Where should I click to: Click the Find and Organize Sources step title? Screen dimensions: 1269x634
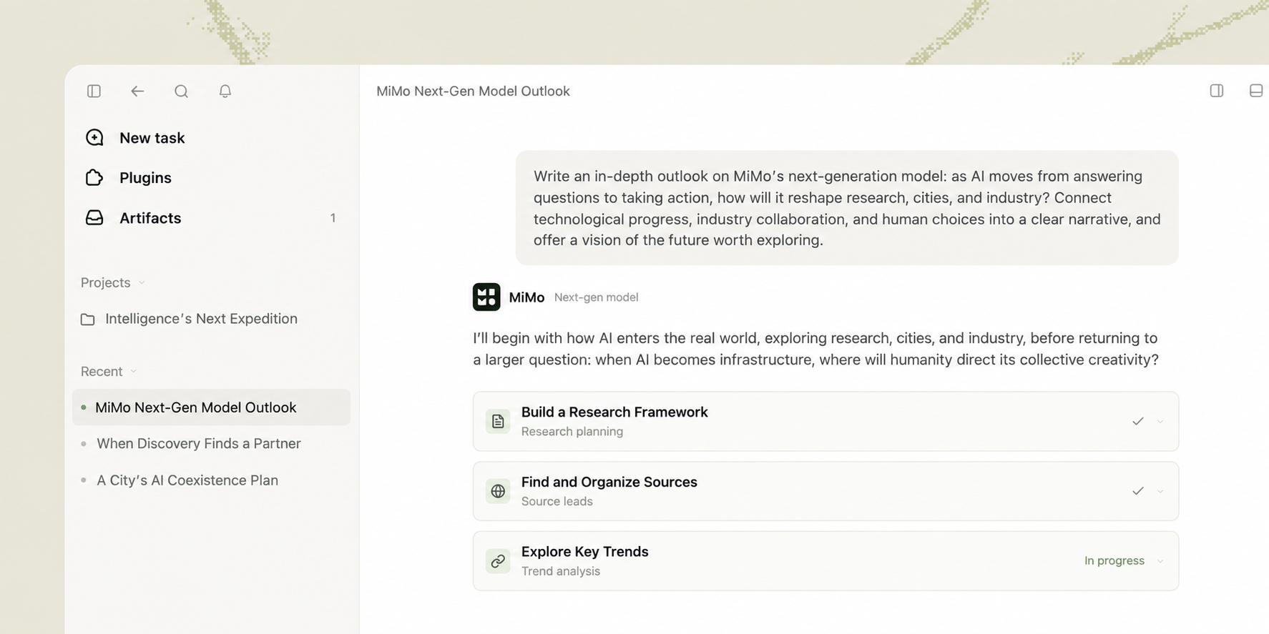(609, 482)
